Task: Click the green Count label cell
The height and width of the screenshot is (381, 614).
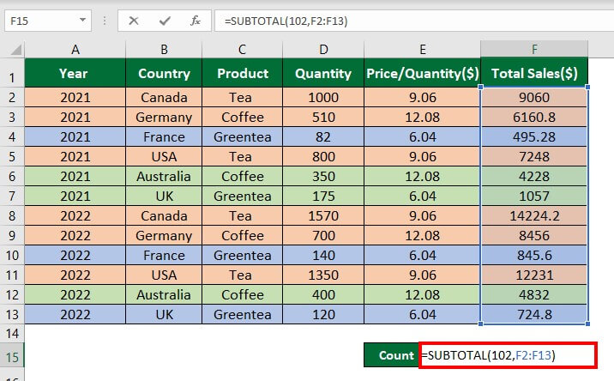Action: point(392,355)
